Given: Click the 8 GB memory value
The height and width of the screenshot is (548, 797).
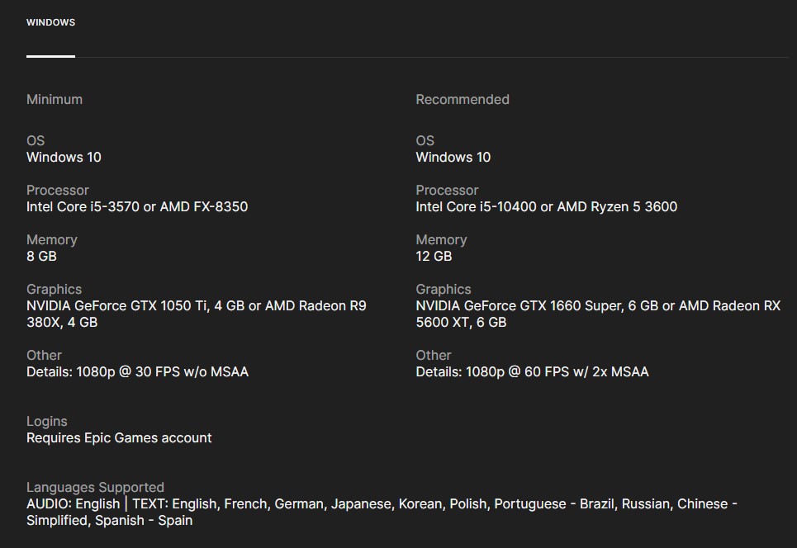Looking at the screenshot, I should tap(41, 256).
